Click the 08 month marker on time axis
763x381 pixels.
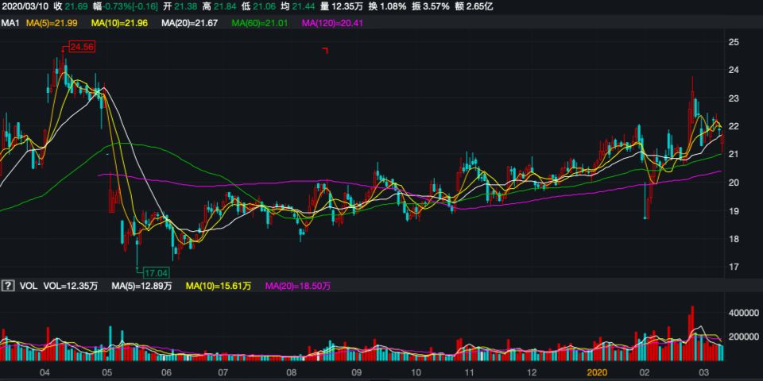click(292, 371)
